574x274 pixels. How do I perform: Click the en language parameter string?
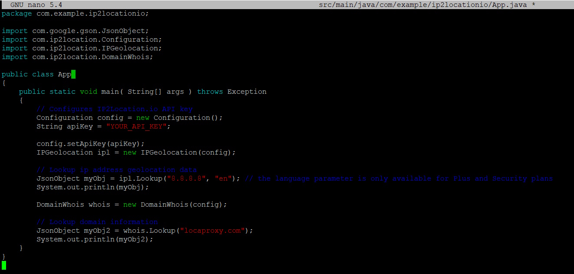click(x=222, y=178)
